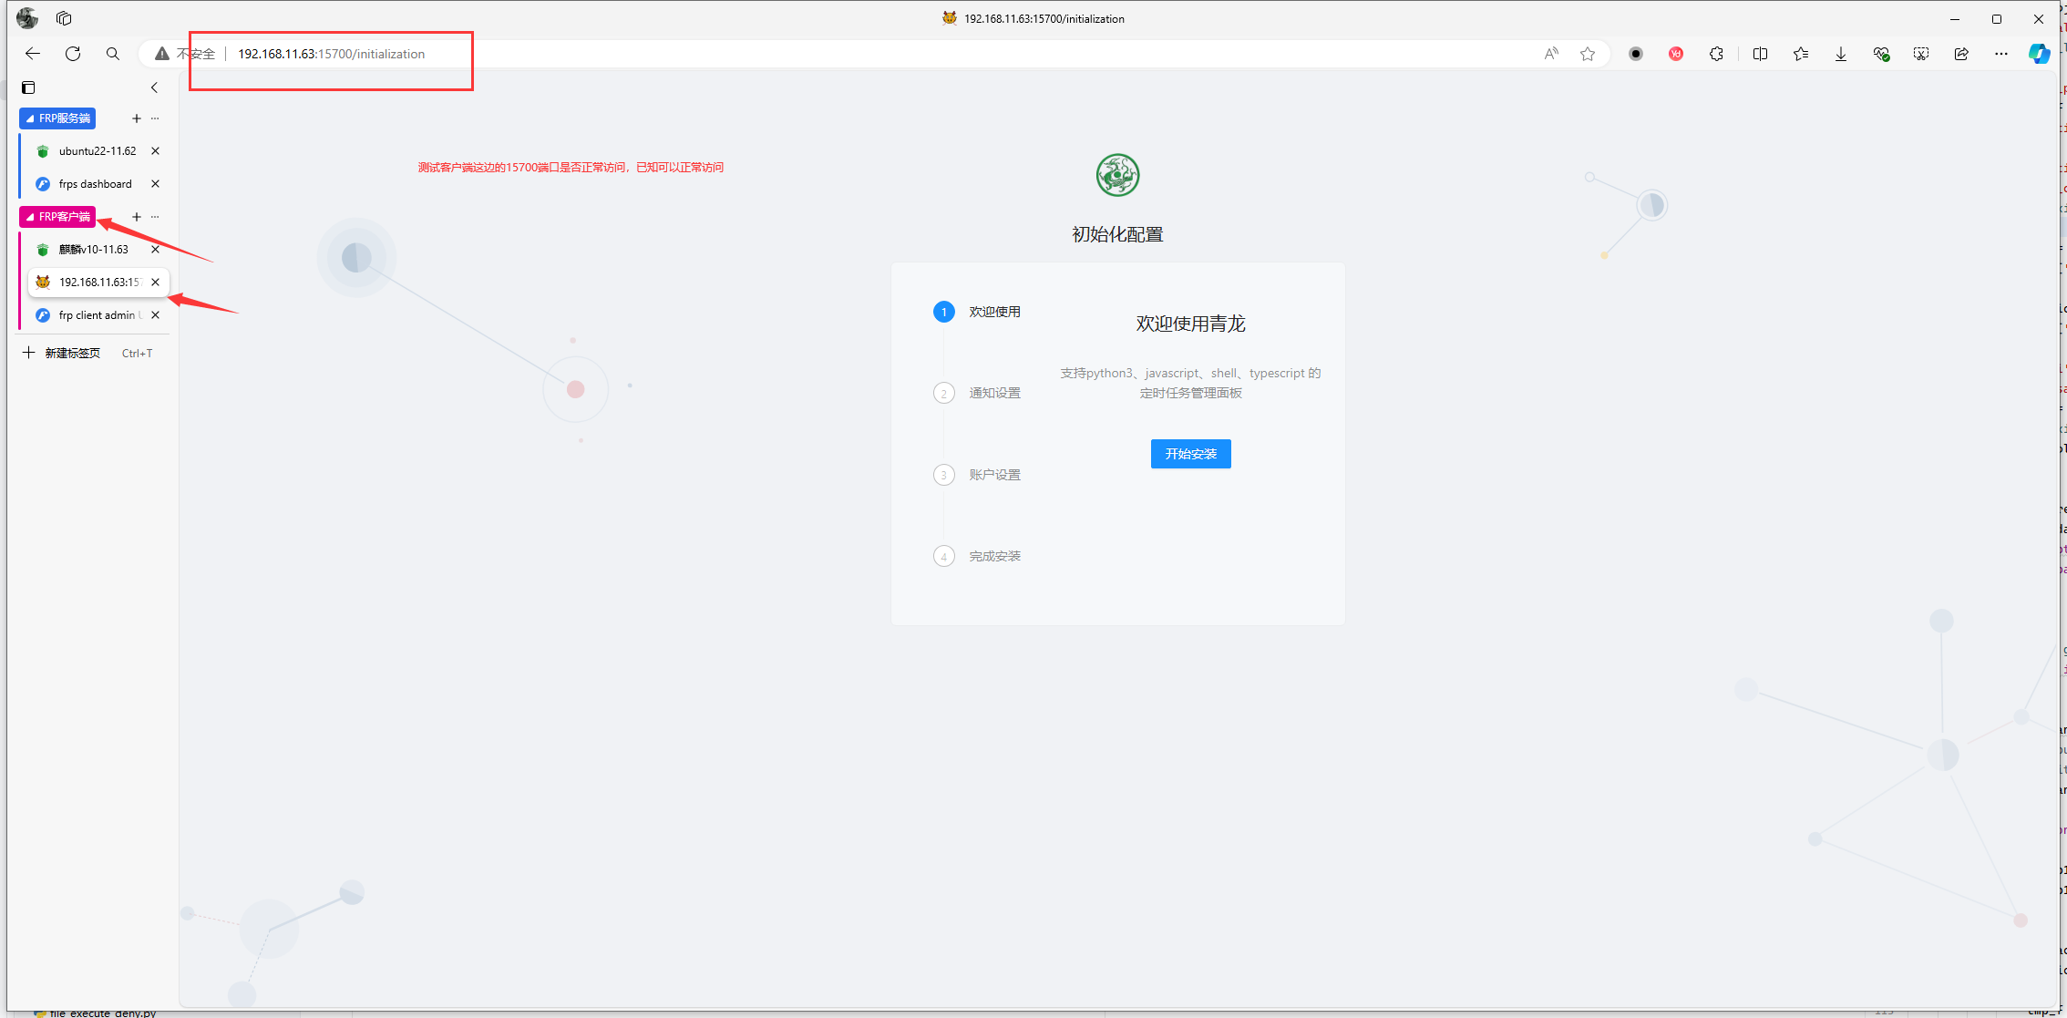Open a new tab with 新建标签页
The width and height of the screenshot is (2067, 1018).
87,354
